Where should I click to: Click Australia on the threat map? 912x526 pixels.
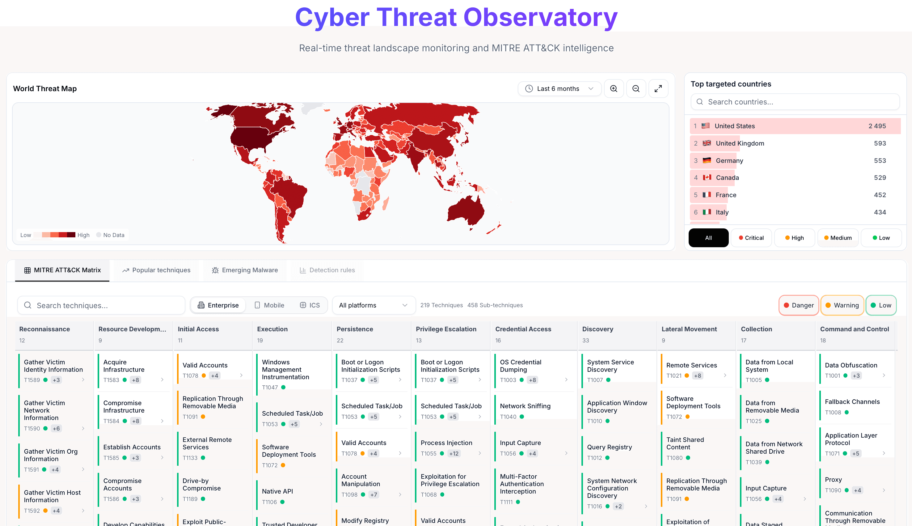(x=467, y=210)
